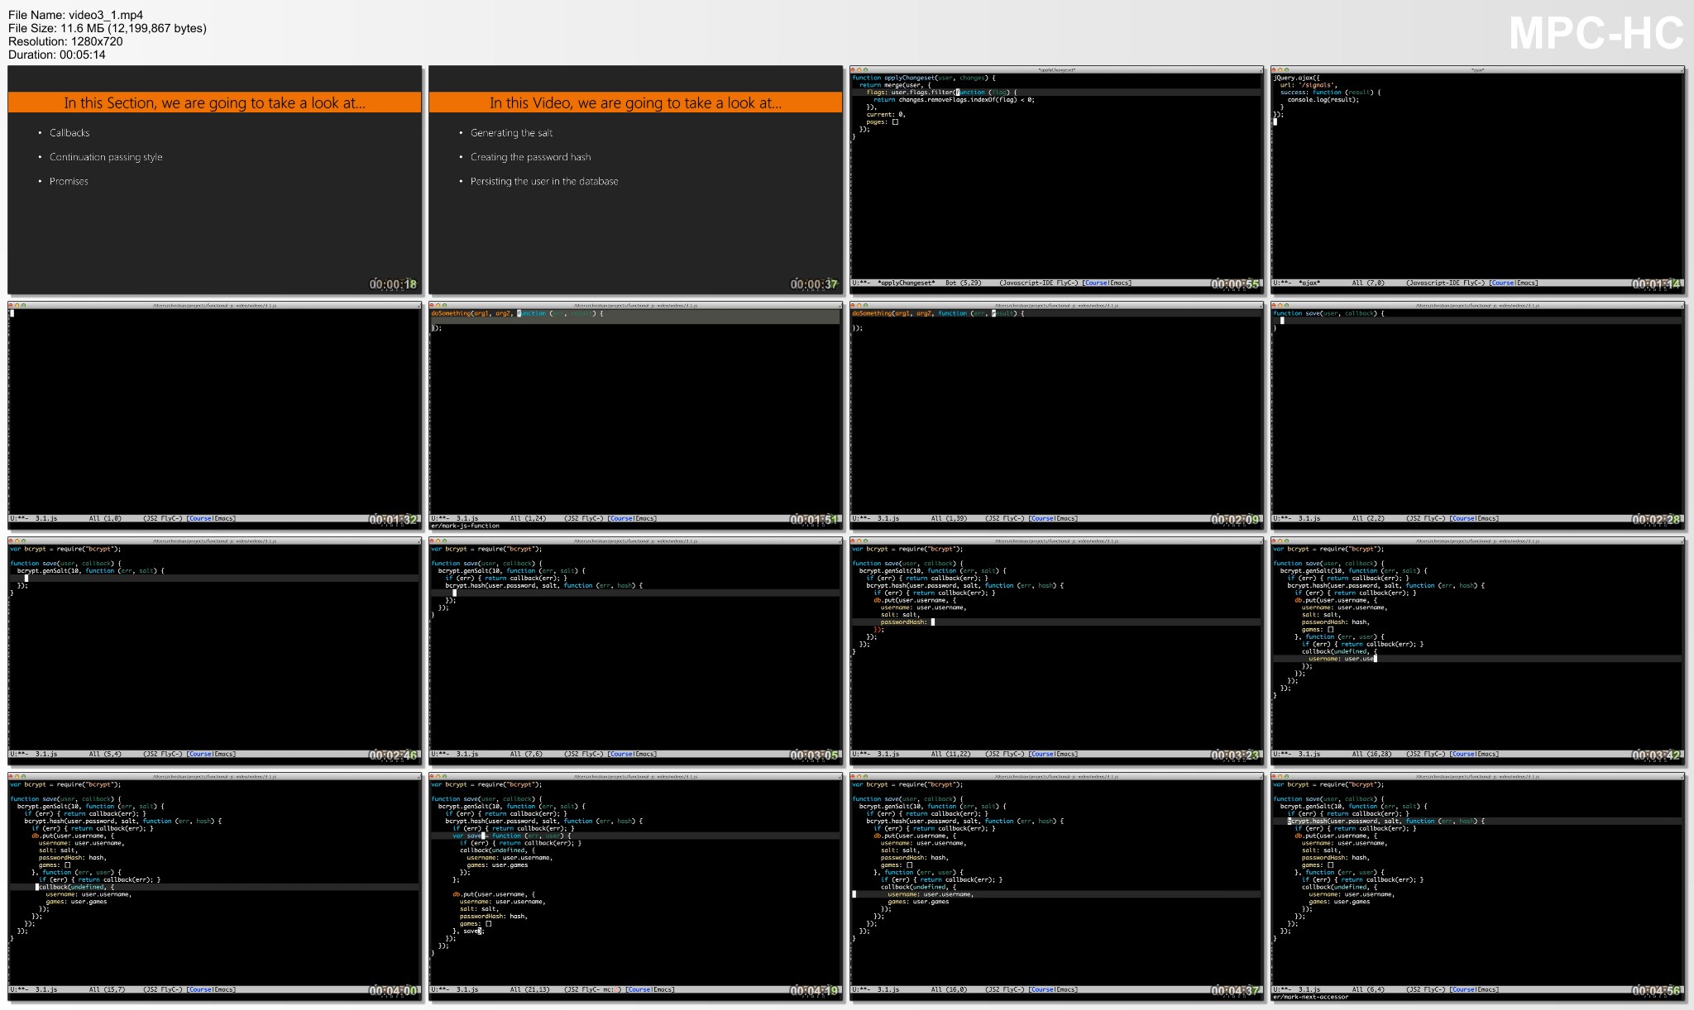Choose the frame stamped 00:01:51

(x=636, y=416)
